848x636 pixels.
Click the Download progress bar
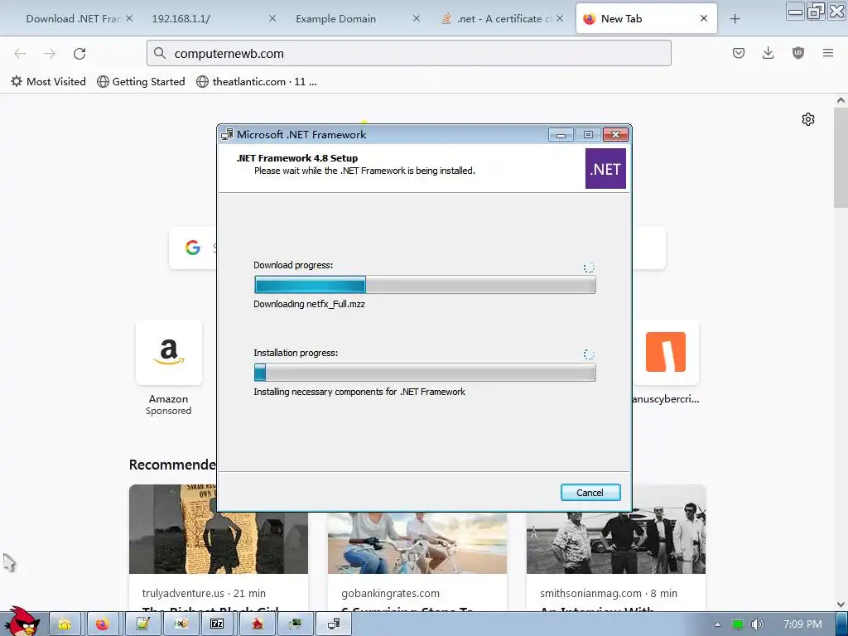[x=425, y=285]
